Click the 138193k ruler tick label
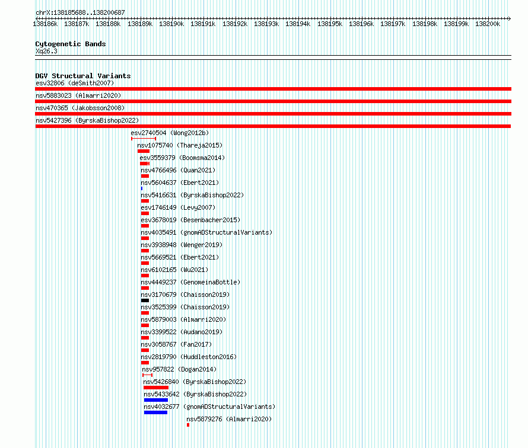 click(266, 24)
